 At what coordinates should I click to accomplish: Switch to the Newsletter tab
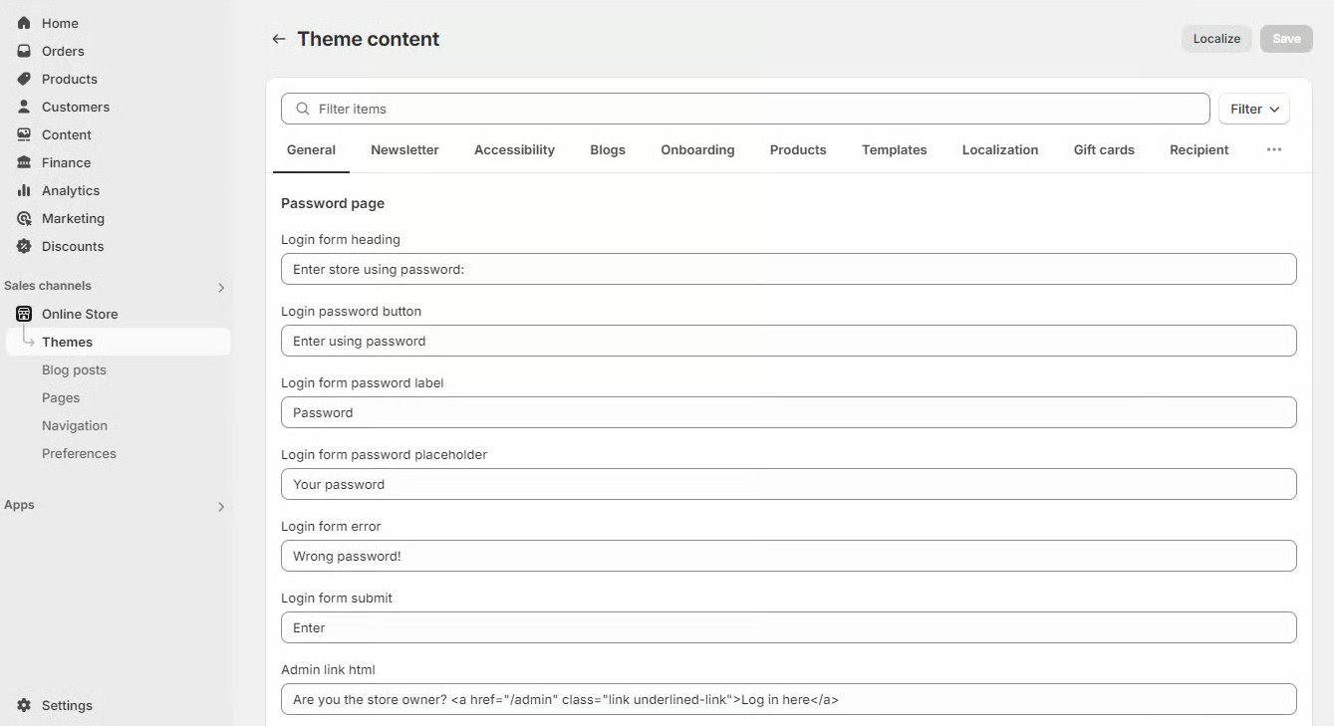(404, 149)
